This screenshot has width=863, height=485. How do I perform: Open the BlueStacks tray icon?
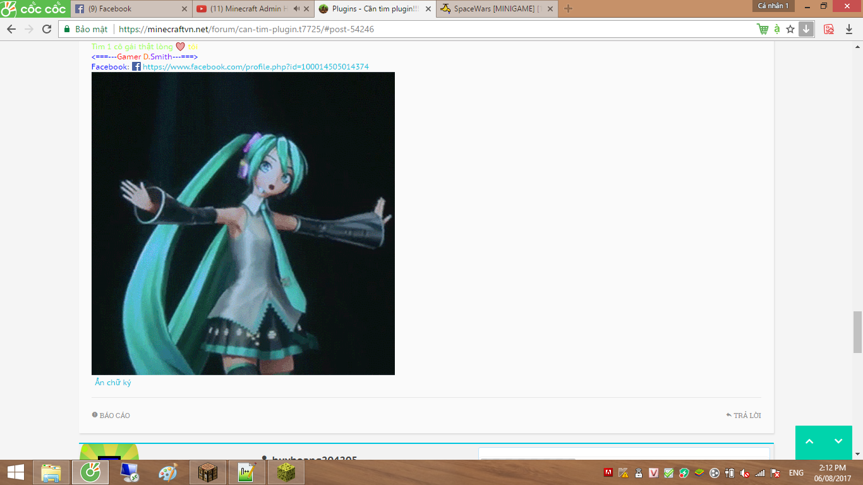[x=699, y=473]
